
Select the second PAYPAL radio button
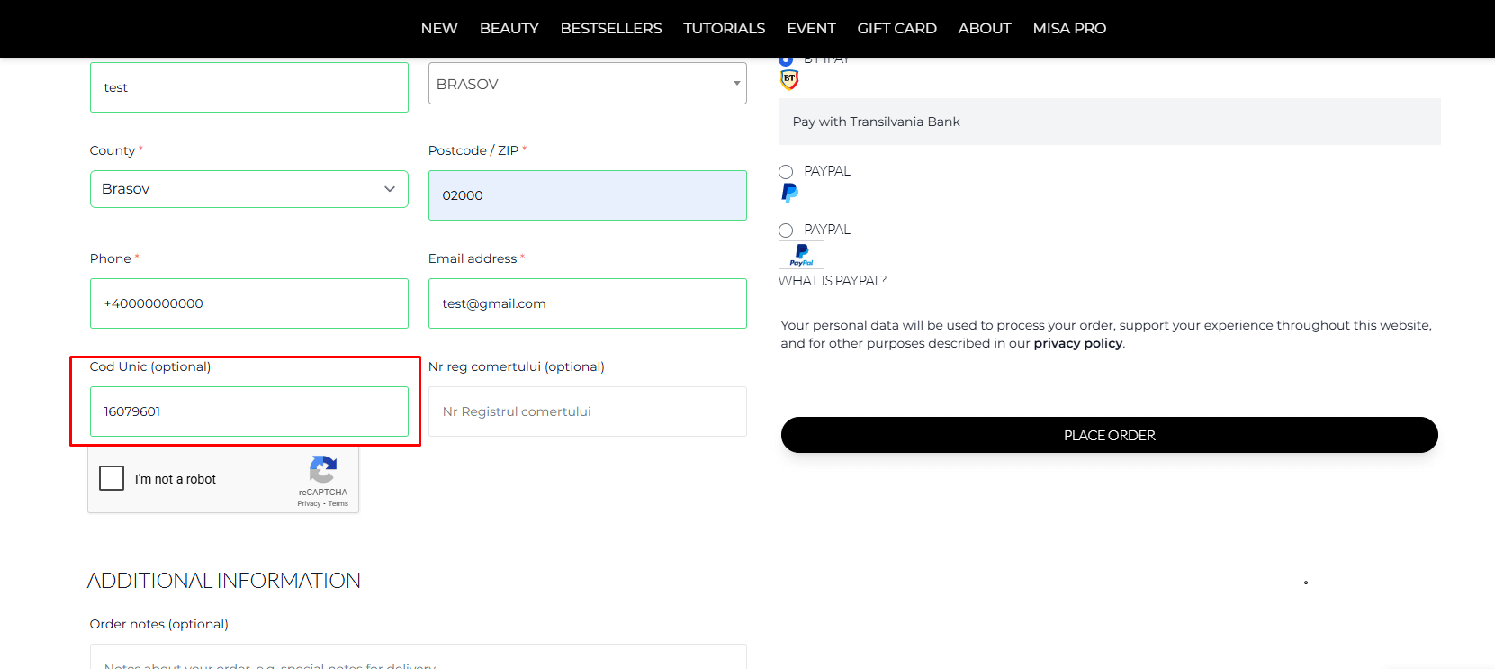pos(786,231)
